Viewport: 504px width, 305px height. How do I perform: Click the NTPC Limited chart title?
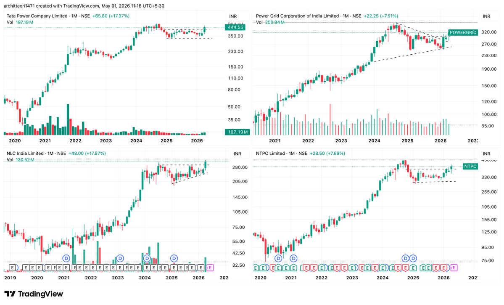(271, 154)
